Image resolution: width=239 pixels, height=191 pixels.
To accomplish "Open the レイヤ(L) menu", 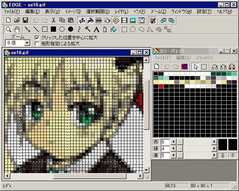I will click(121, 12).
